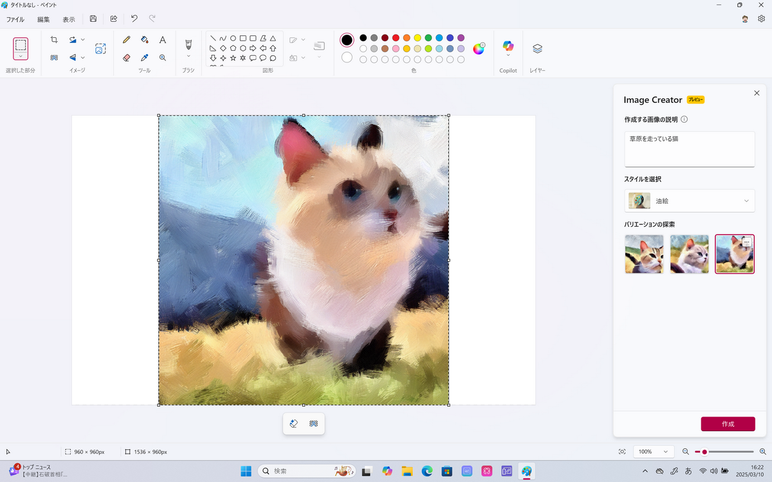Select the right arrow shape

coord(253,48)
